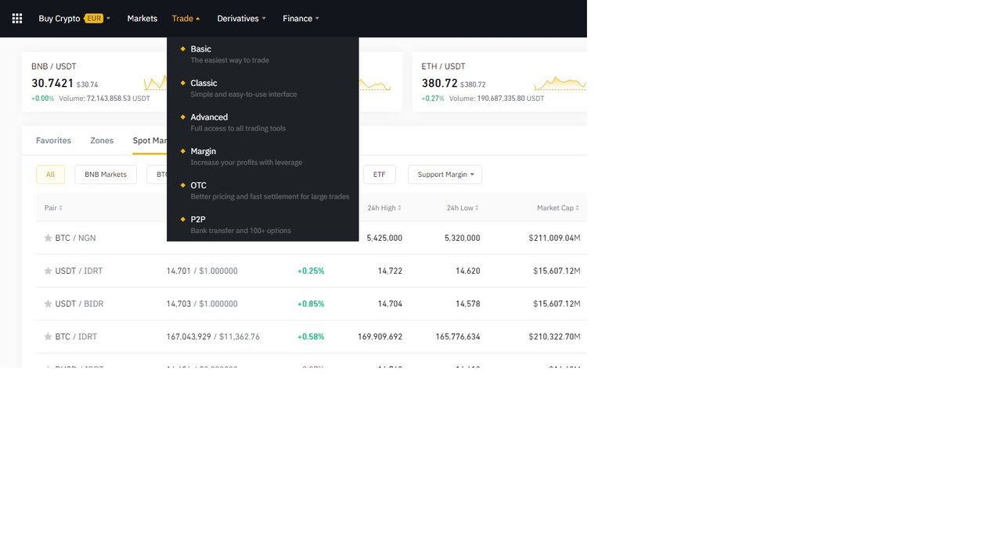Open the ETH / USDT ticker card

[x=499, y=81]
